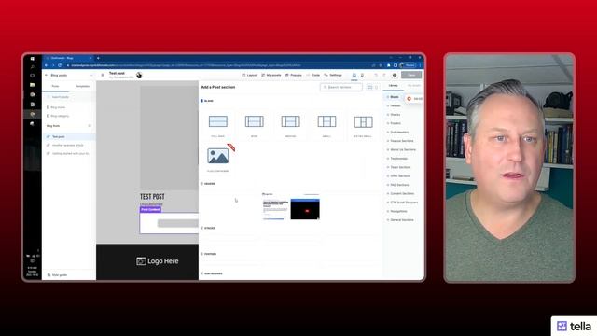Reload the browser page

coord(60,65)
